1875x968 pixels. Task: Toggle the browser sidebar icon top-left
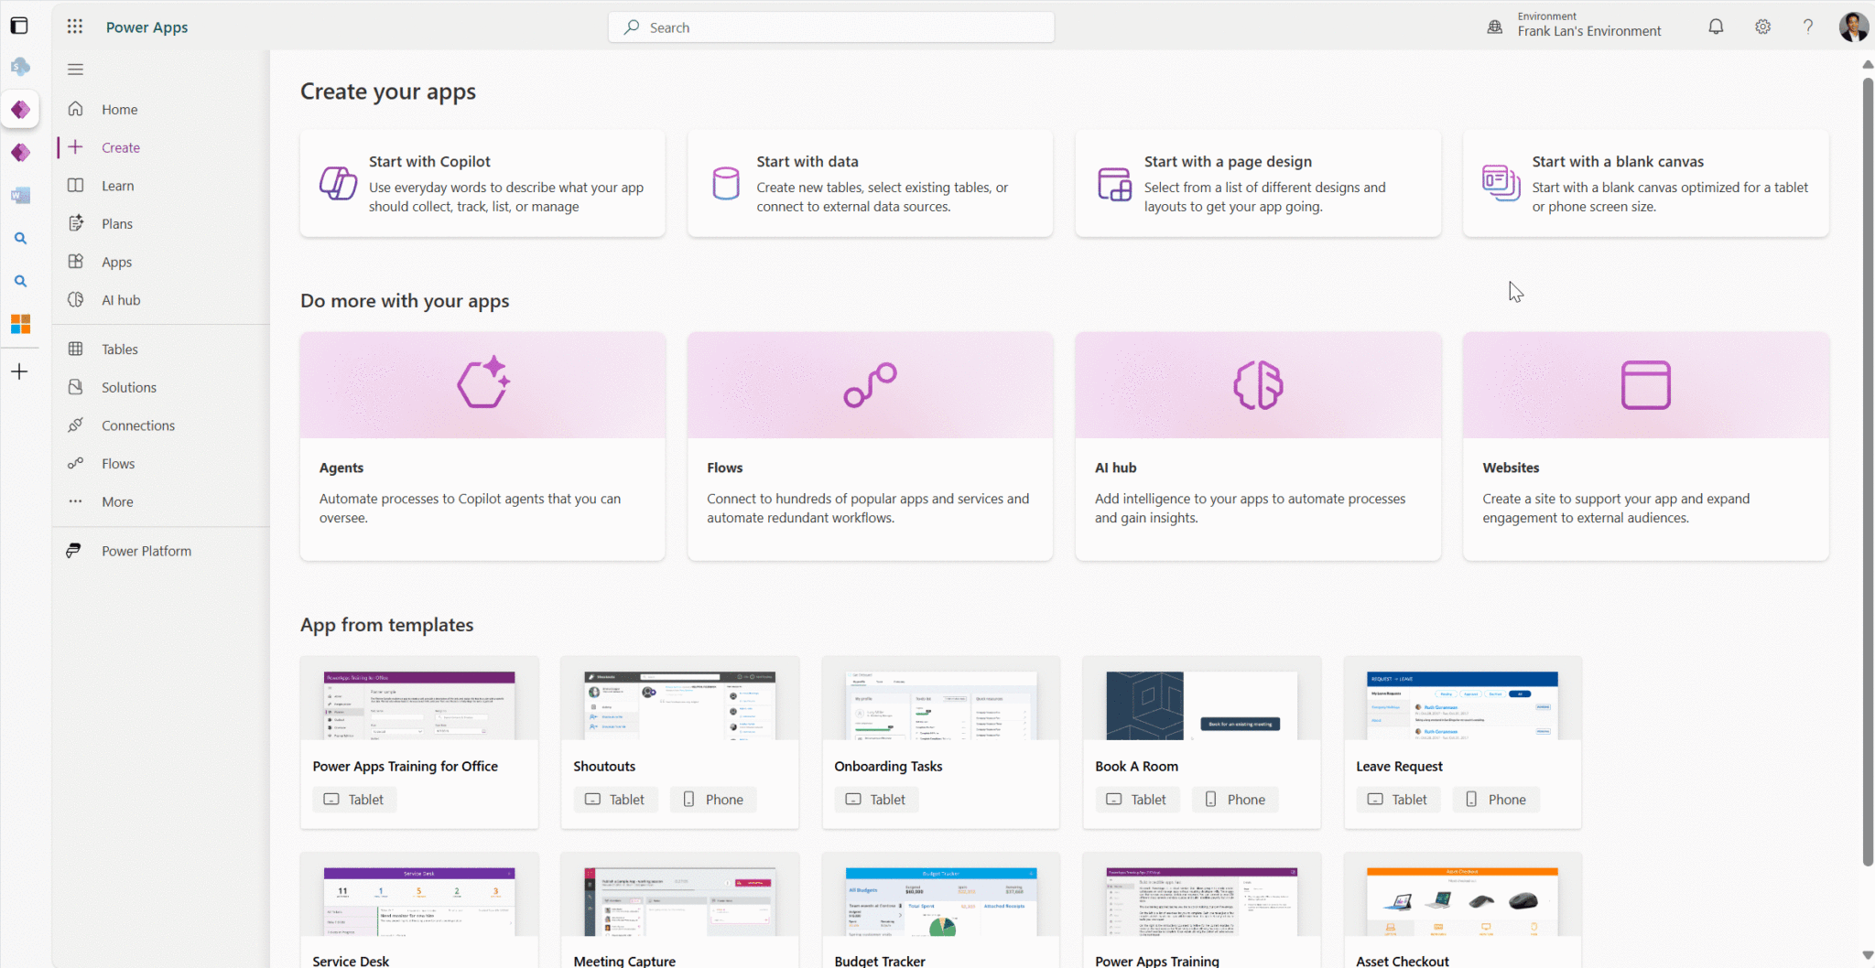point(19,26)
